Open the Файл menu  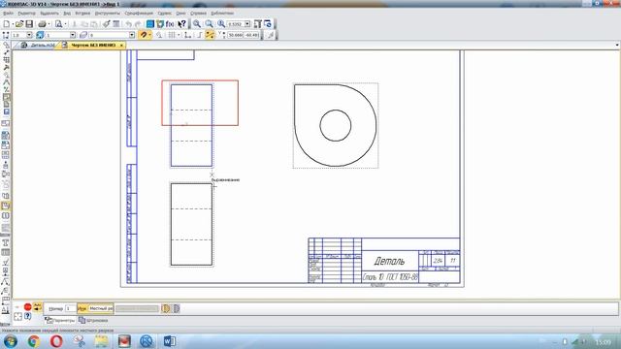8,13
